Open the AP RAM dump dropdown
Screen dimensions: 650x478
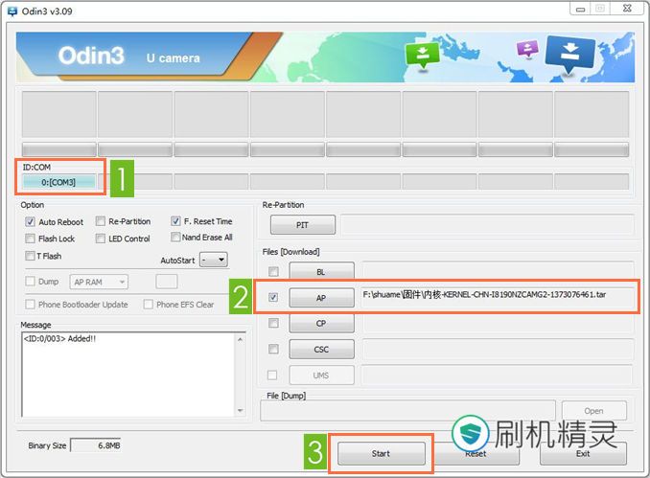tap(99, 282)
